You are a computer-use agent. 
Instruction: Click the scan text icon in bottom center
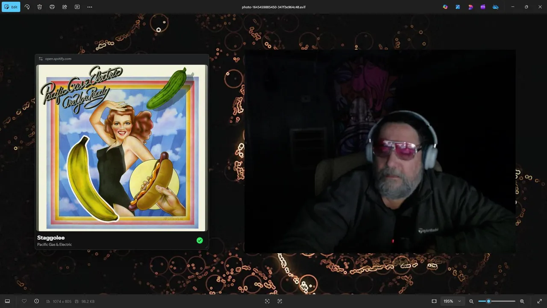click(280, 301)
